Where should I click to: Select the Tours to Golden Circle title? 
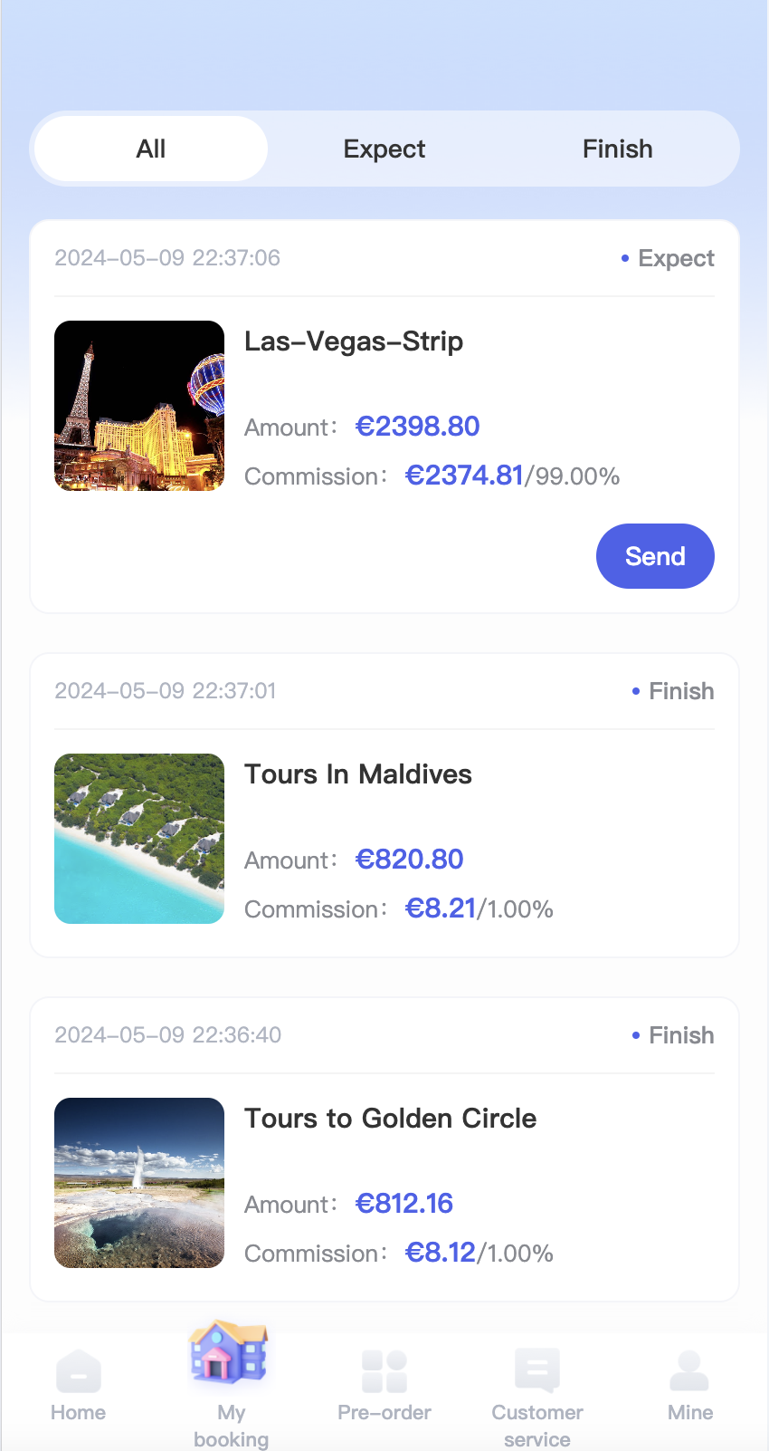pos(391,1119)
